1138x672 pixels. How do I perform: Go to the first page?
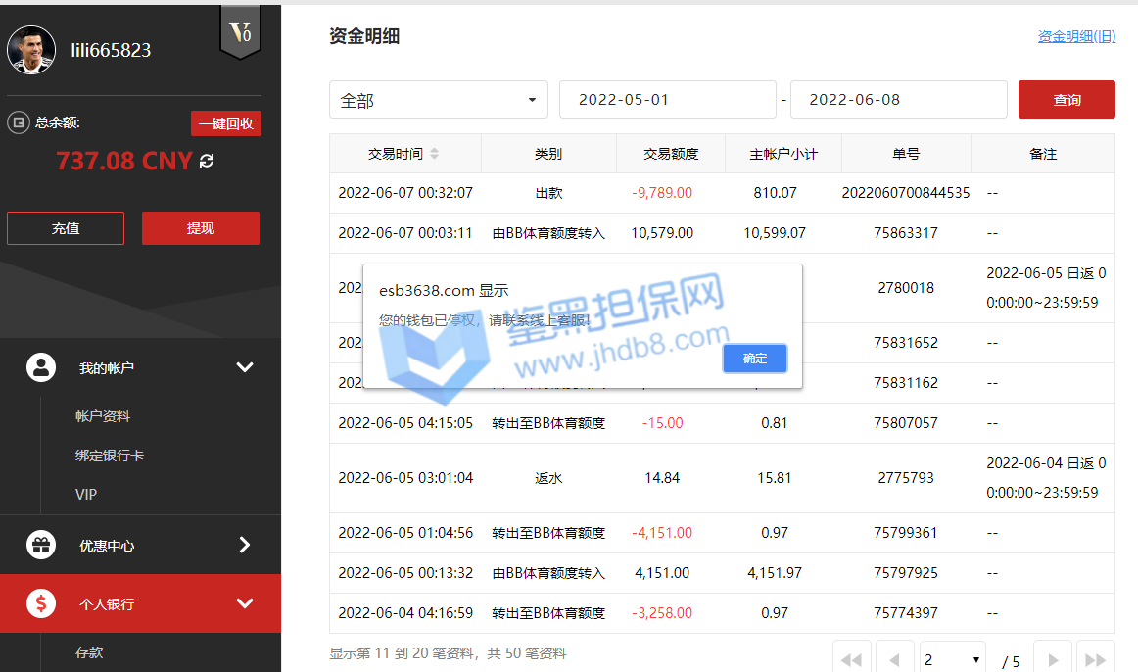pyautogui.click(x=851, y=660)
